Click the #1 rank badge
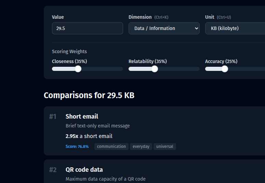The width and height of the screenshot is (265, 183). (x=53, y=117)
